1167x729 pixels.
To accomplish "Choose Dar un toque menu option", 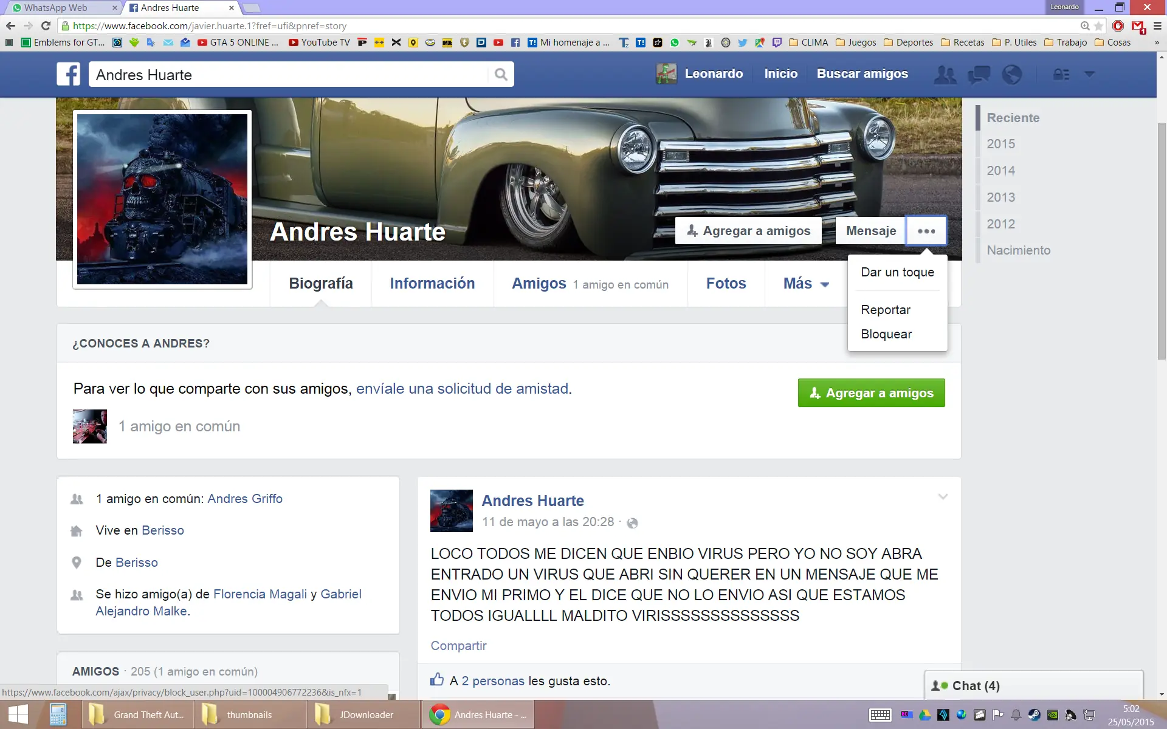I will click(897, 272).
